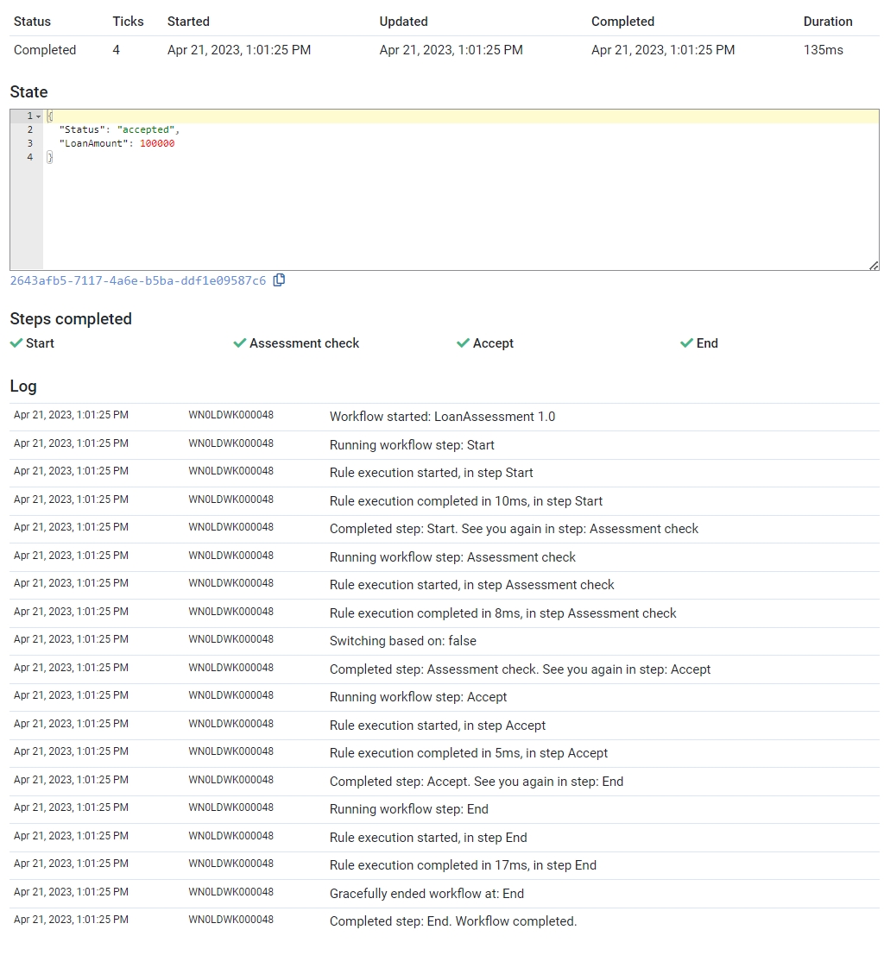Click the LoanAmount value 100000
The height and width of the screenshot is (955, 884).
(x=157, y=144)
